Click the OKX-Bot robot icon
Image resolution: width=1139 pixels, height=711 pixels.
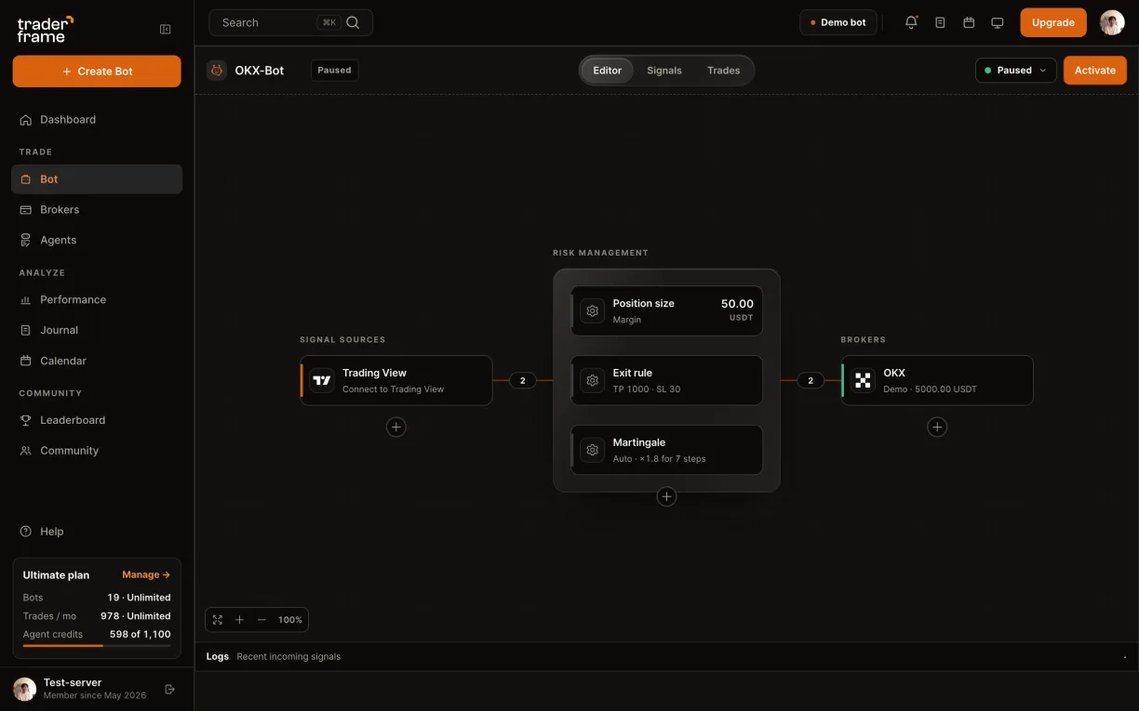pos(217,70)
